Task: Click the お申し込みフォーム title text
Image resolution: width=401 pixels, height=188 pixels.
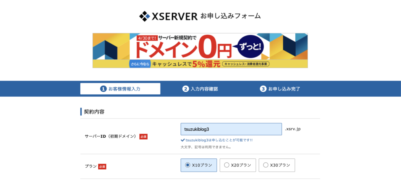Action: point(230,16)
